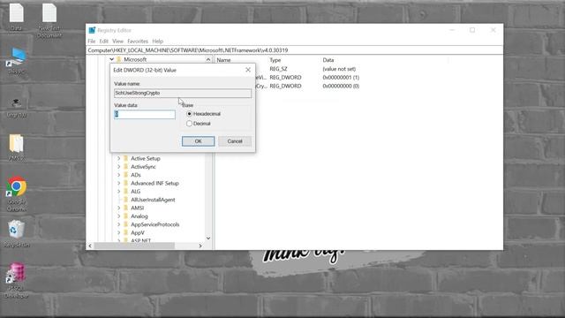This screenshot has height=318, width=565.
Task: Select AllUserInstallAgent in the tree
Action: click(153, 200)
